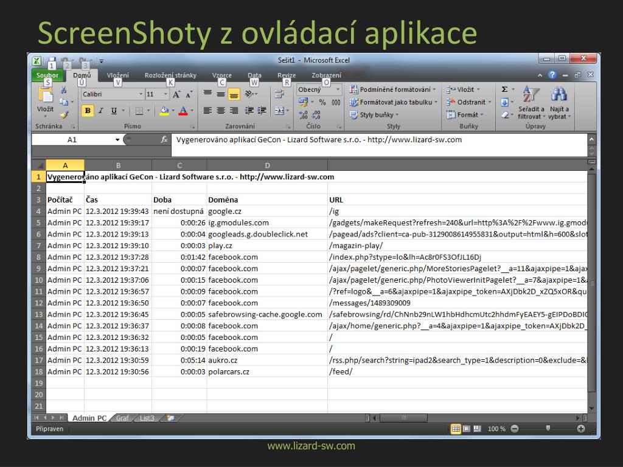The height and width of the screenshot is (467, 623).
Task: Open Formátovat jako tabulku dropdown
Action: 394,102
